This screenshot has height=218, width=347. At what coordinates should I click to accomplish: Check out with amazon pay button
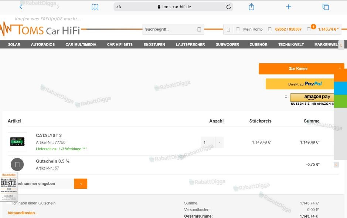click(312, 97)
